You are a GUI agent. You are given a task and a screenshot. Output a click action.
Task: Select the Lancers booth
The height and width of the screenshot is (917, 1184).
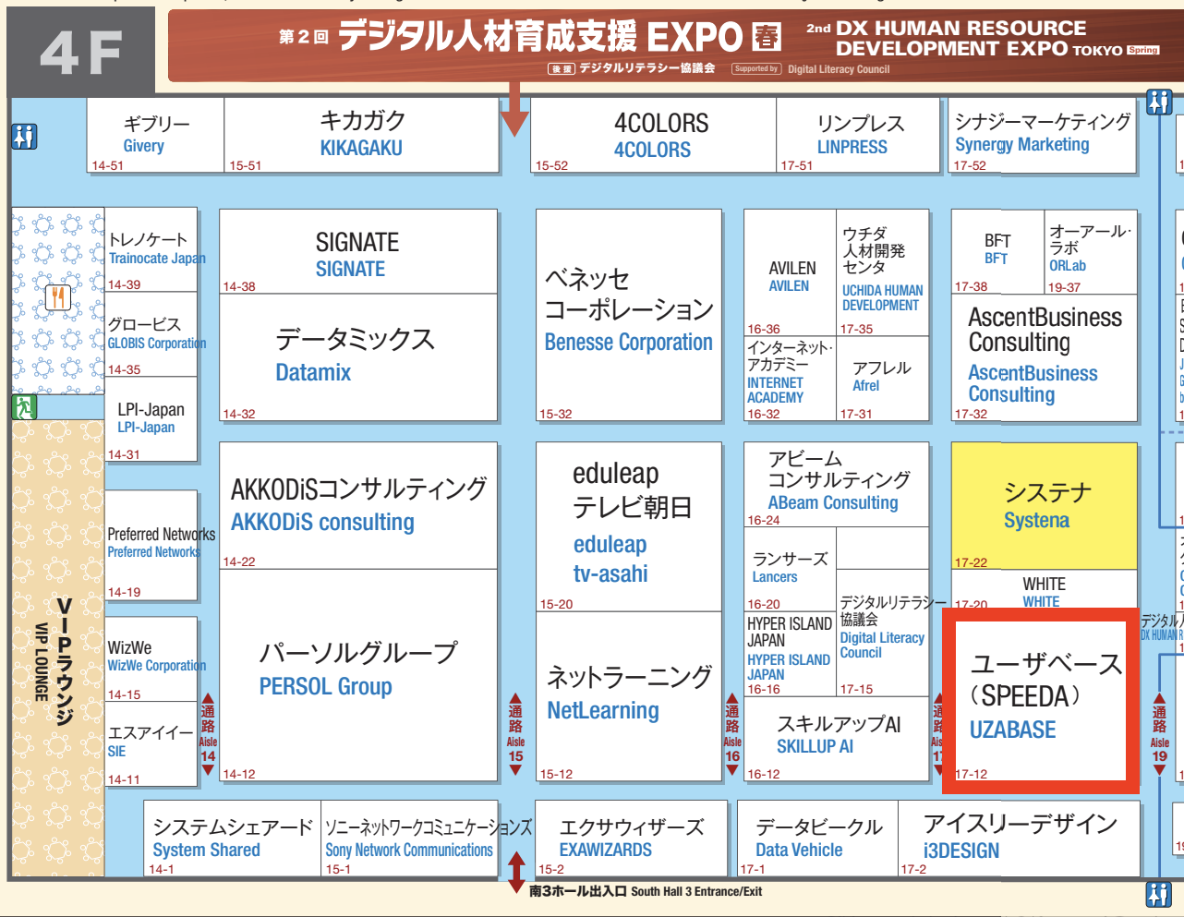(791, 570)
